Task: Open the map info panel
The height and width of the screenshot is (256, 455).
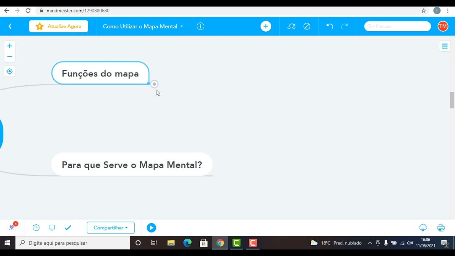Action: 200,26
